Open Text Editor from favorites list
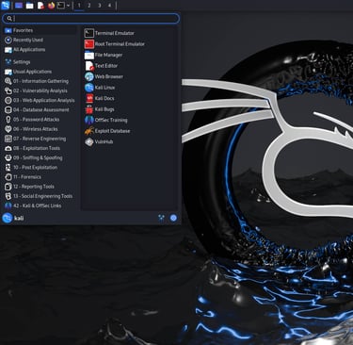353x345 pixels. click(x=129, y=66)
